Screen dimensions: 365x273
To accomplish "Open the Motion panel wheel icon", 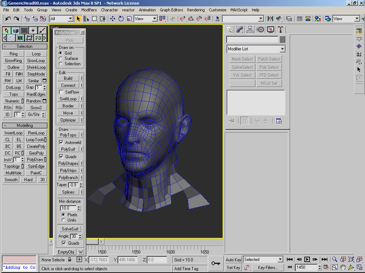I will (261, 30).
